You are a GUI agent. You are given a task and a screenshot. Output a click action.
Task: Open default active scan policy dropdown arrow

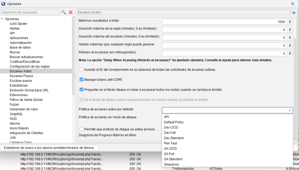click(290, 110)
